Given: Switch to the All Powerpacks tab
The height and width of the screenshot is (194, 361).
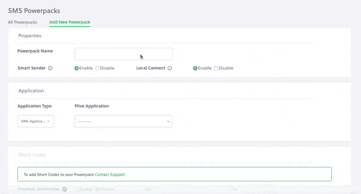Looking at the screenshot, I should point(22,22).
